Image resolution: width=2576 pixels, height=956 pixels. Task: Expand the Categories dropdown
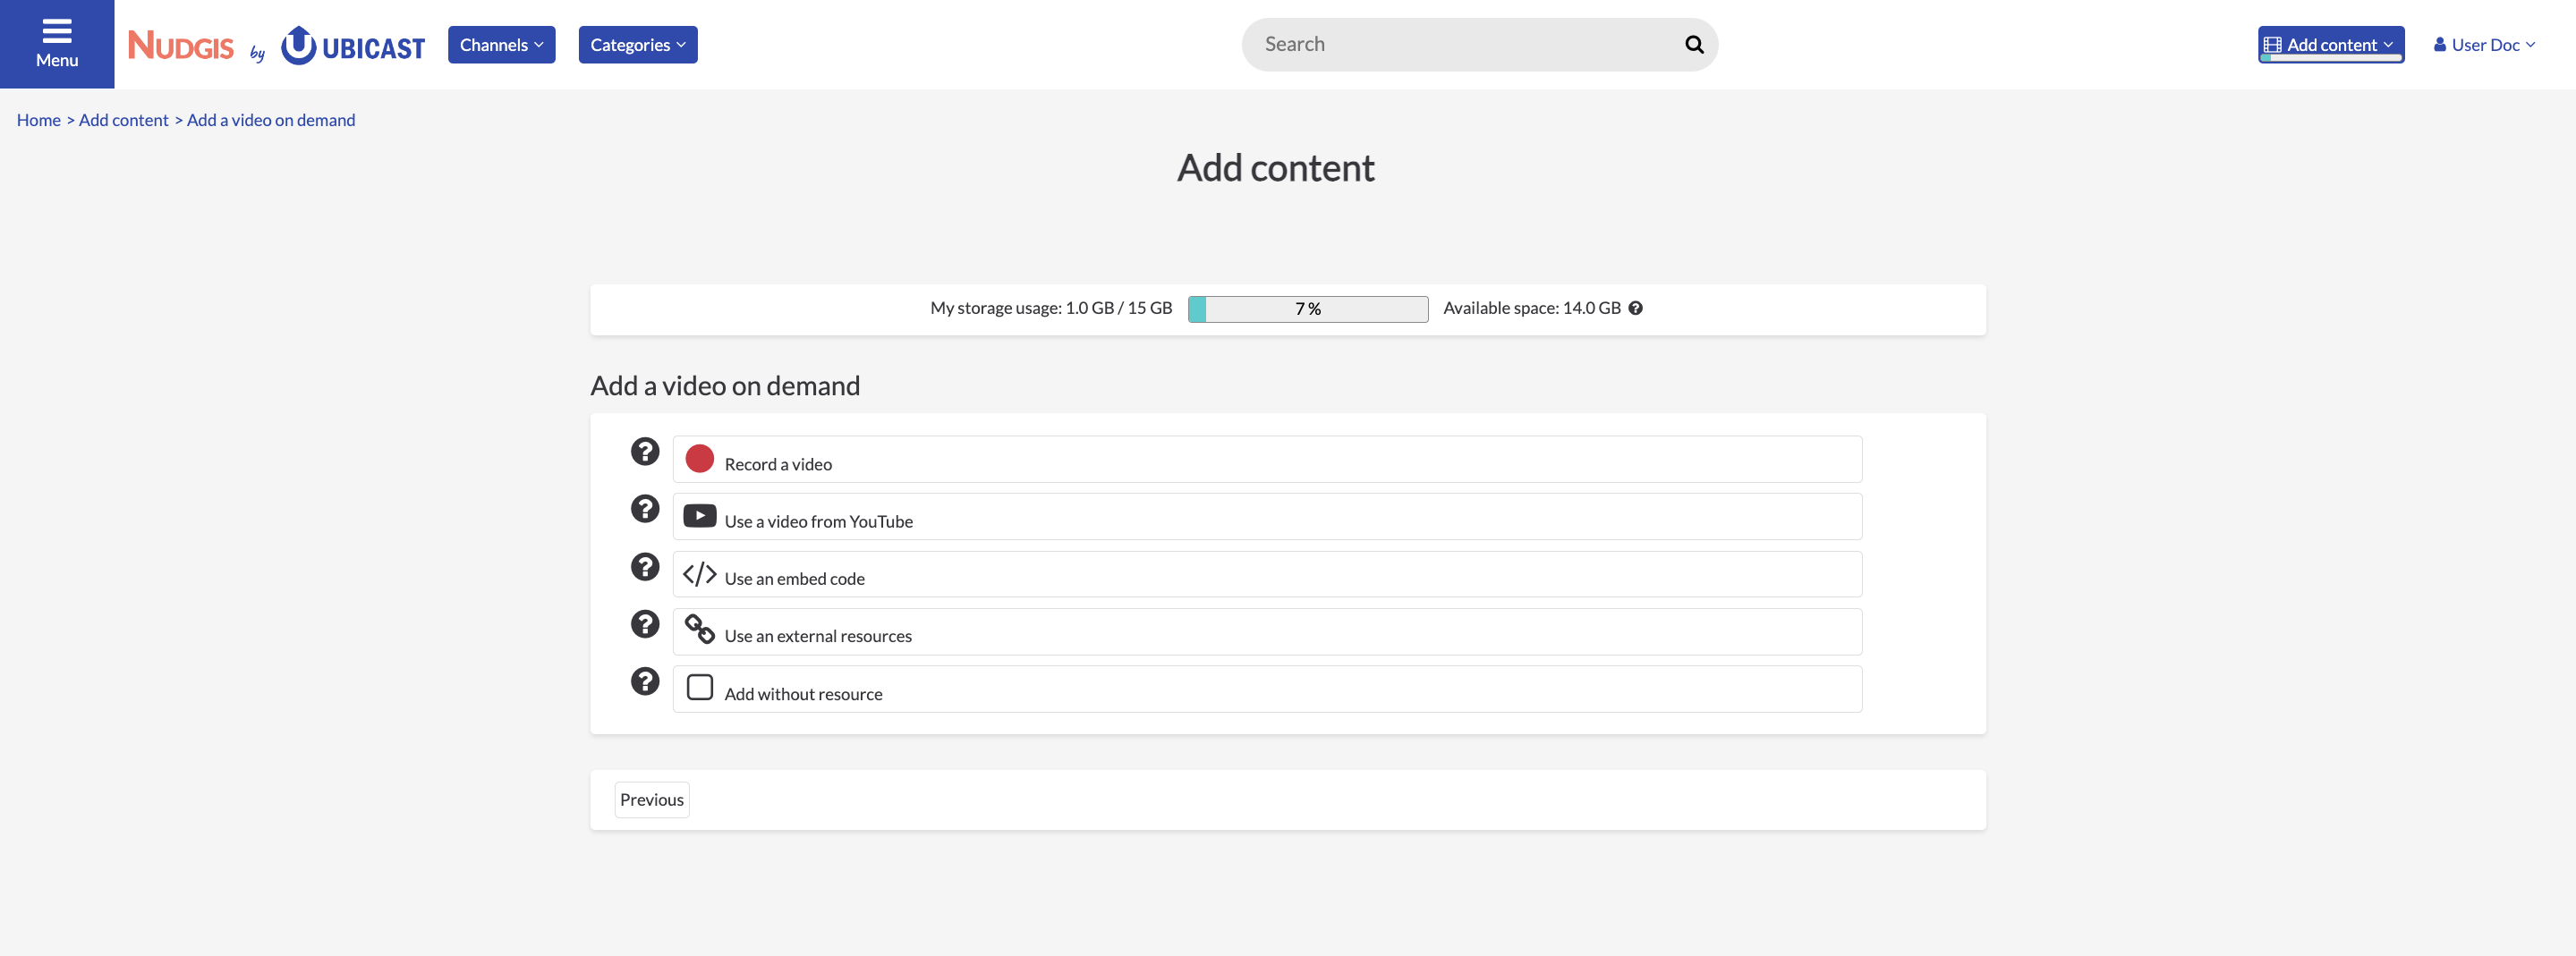tap(638, 45)
